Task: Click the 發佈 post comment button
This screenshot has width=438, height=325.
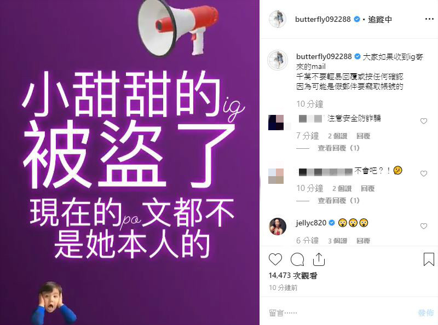Action: click(x=426, y=313)
